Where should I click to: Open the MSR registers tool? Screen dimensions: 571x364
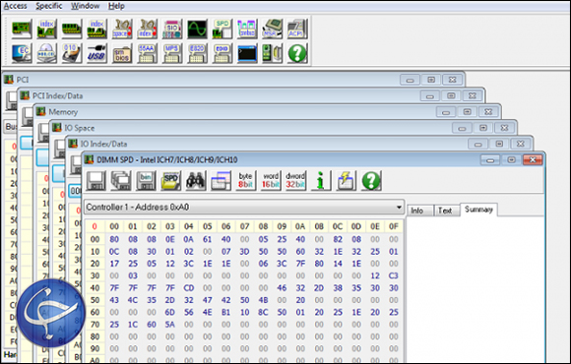[273, 29]
